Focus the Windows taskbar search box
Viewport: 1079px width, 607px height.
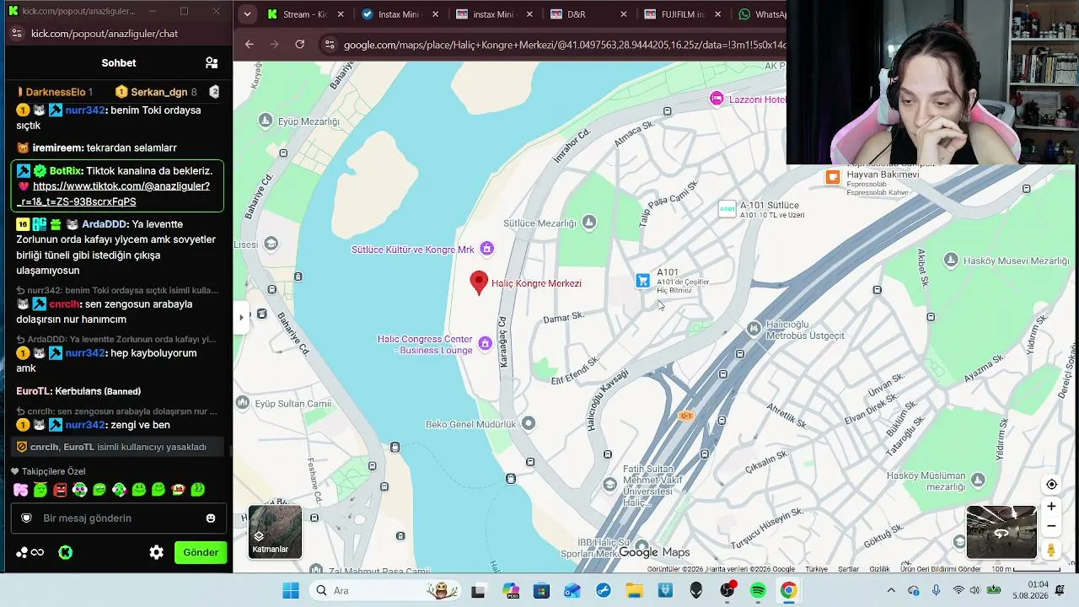coord(384,591)
